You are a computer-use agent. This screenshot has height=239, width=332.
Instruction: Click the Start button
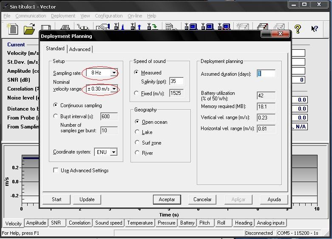(57, 199)
